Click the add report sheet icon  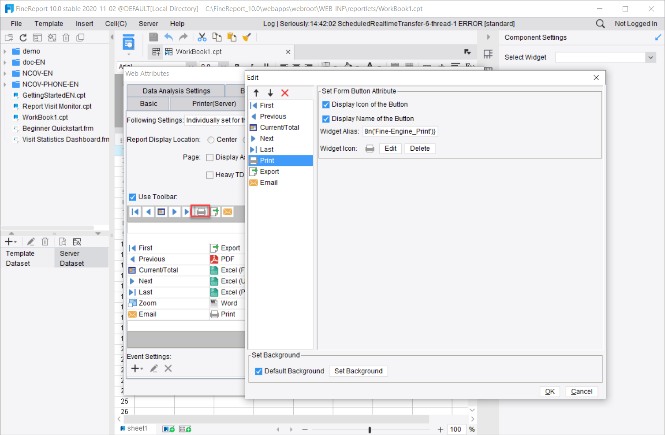(168, 429)
